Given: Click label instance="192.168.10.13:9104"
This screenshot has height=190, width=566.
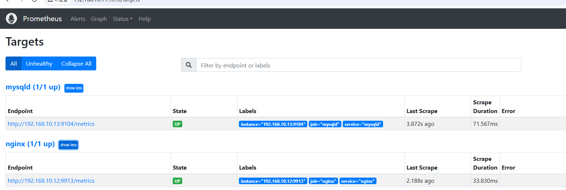Looking at the screenshot, I should pyautogui.click(x=273, y=124).
